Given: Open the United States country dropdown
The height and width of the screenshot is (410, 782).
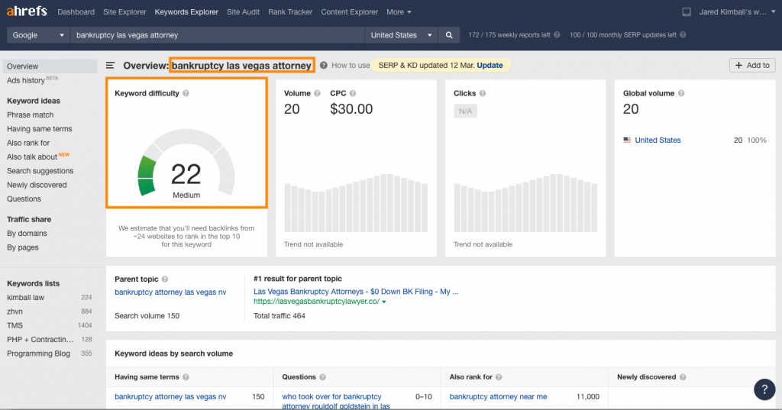Looking at the screenshot, I should coord(401,35).
